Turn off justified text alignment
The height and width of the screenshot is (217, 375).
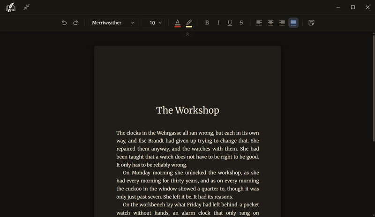click(293, 22)
